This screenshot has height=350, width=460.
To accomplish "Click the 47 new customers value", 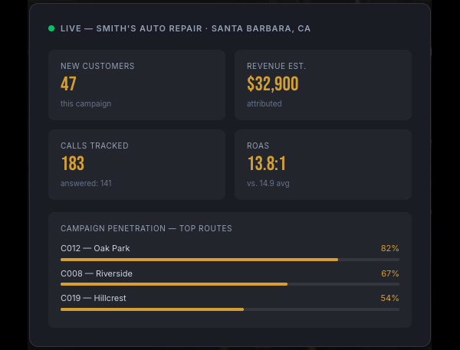I will pyautogui.click(x=68, y=83).
